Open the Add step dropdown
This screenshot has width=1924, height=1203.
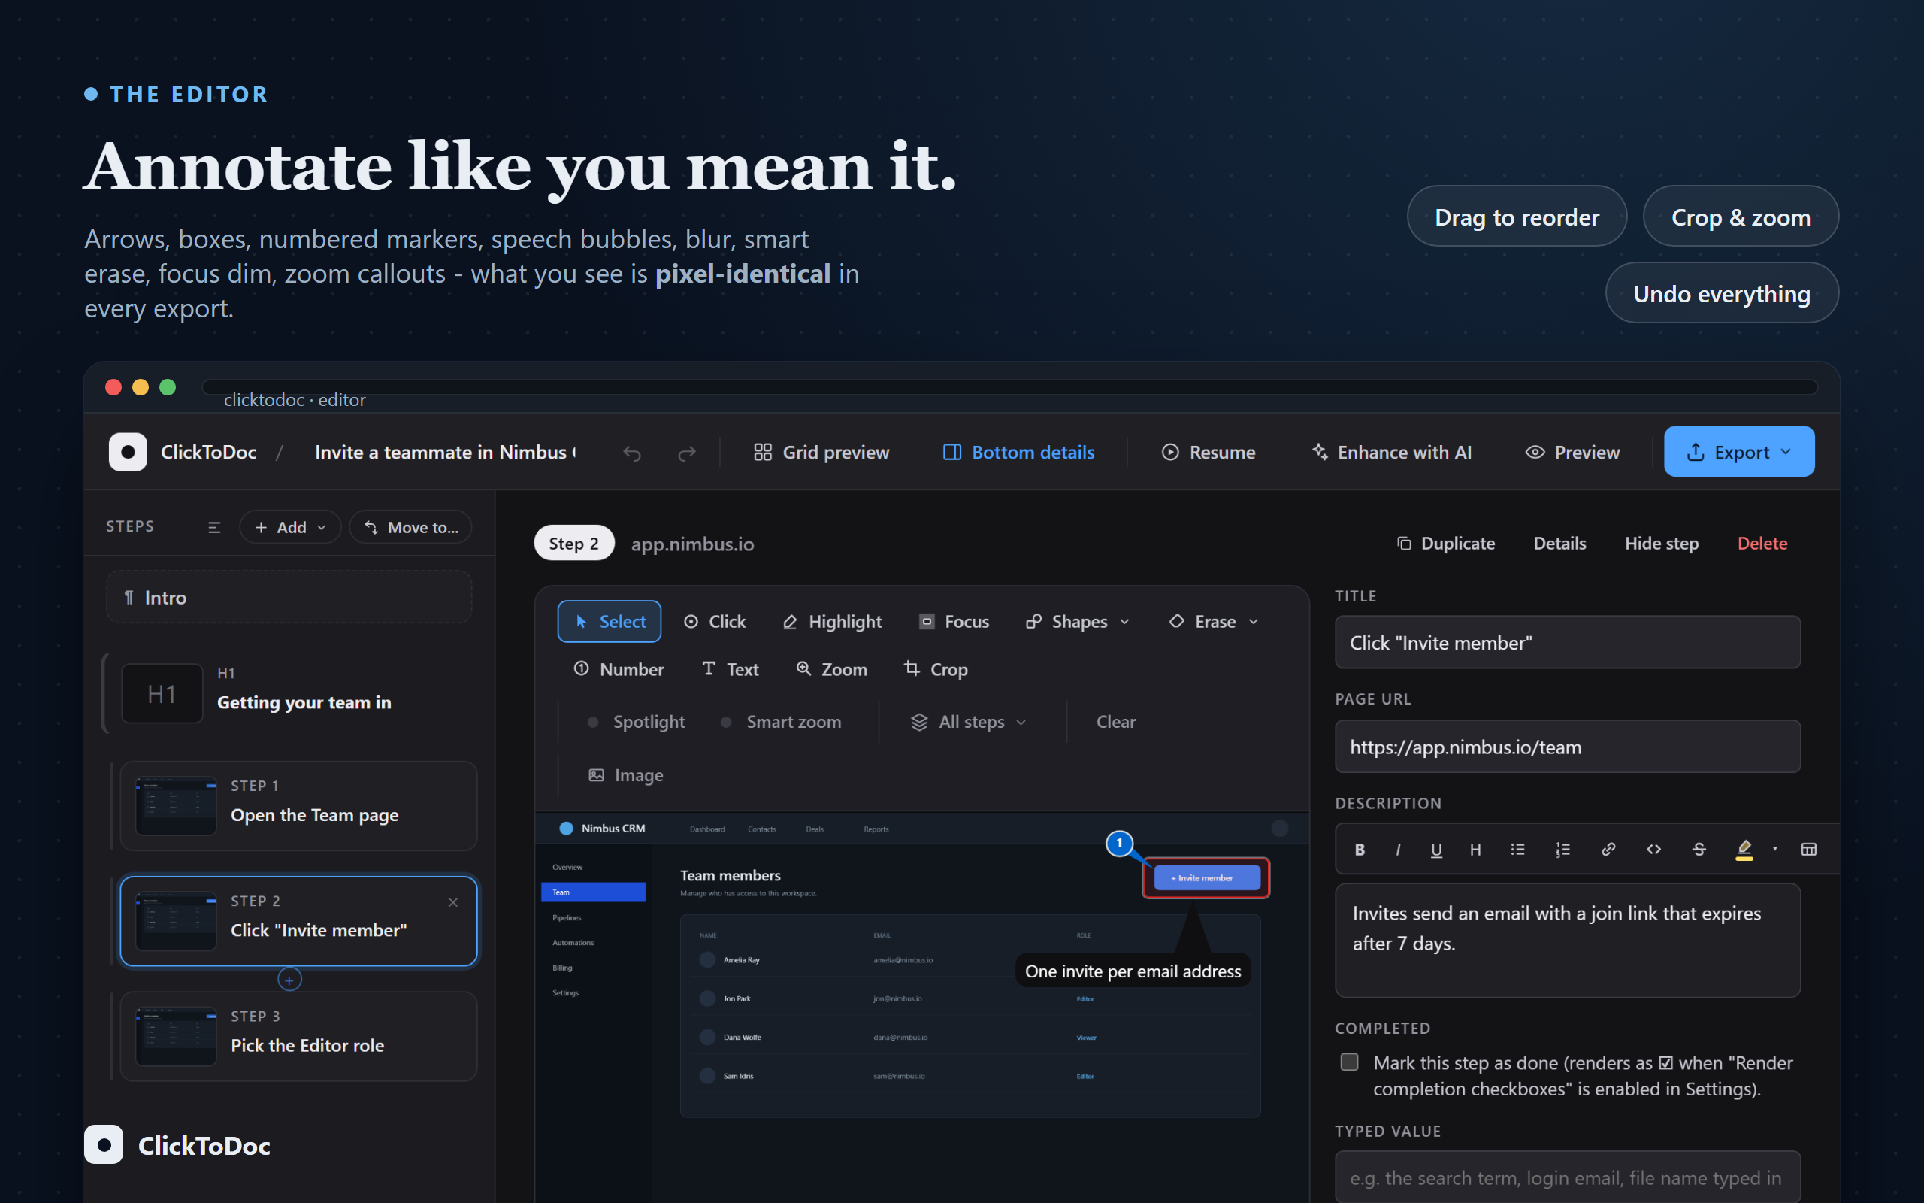click(x=290, y=528)
